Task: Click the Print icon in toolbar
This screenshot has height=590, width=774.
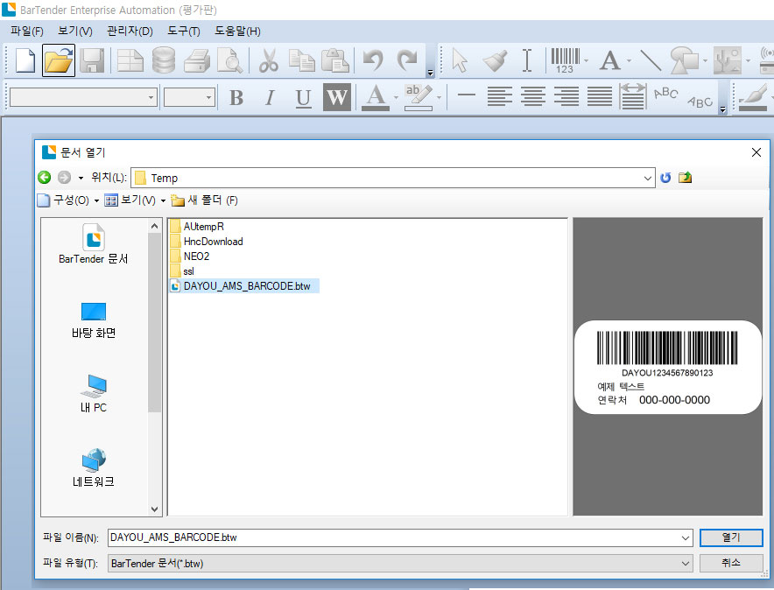Action: (x=196, y=60)
